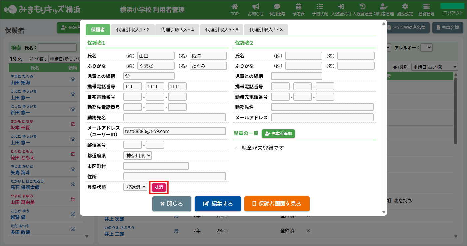
Task: Click the 保護者画面を見る button
Action: pyautogui.click(x=277, y=204)
